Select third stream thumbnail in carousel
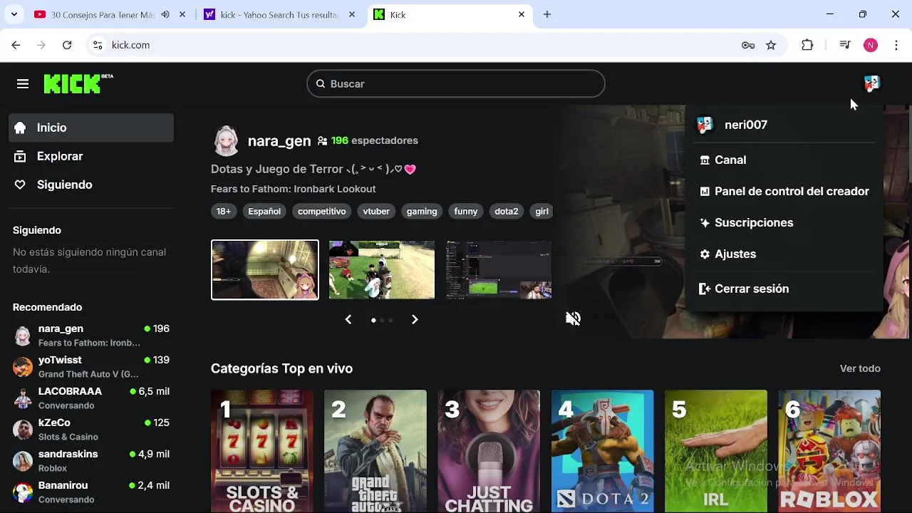912x513 pixels. 499,270
